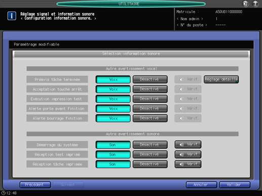262x196 pixels.
Task: Play Vérif. sound for Réception tâche imprimée
Action: [188, 164]
